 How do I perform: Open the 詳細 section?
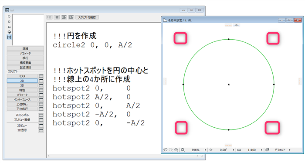(25, 49)
